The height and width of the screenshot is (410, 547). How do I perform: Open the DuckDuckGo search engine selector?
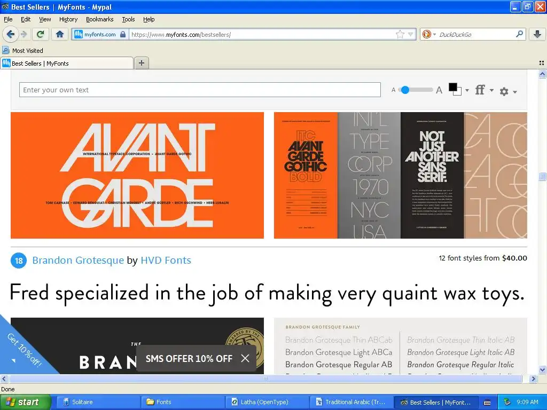tap(429, 34)
